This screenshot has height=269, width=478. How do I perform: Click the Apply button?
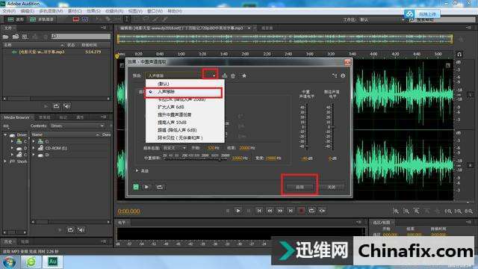(x=299, y=187)
